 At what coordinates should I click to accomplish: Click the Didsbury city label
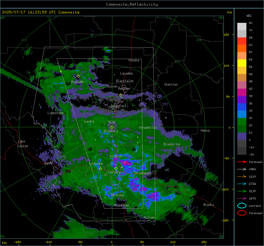click(111, 131)
